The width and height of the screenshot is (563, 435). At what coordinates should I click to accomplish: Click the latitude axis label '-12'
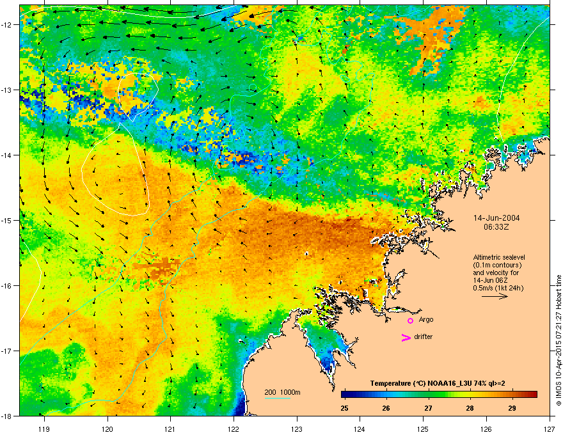click(x=6, y=25)
